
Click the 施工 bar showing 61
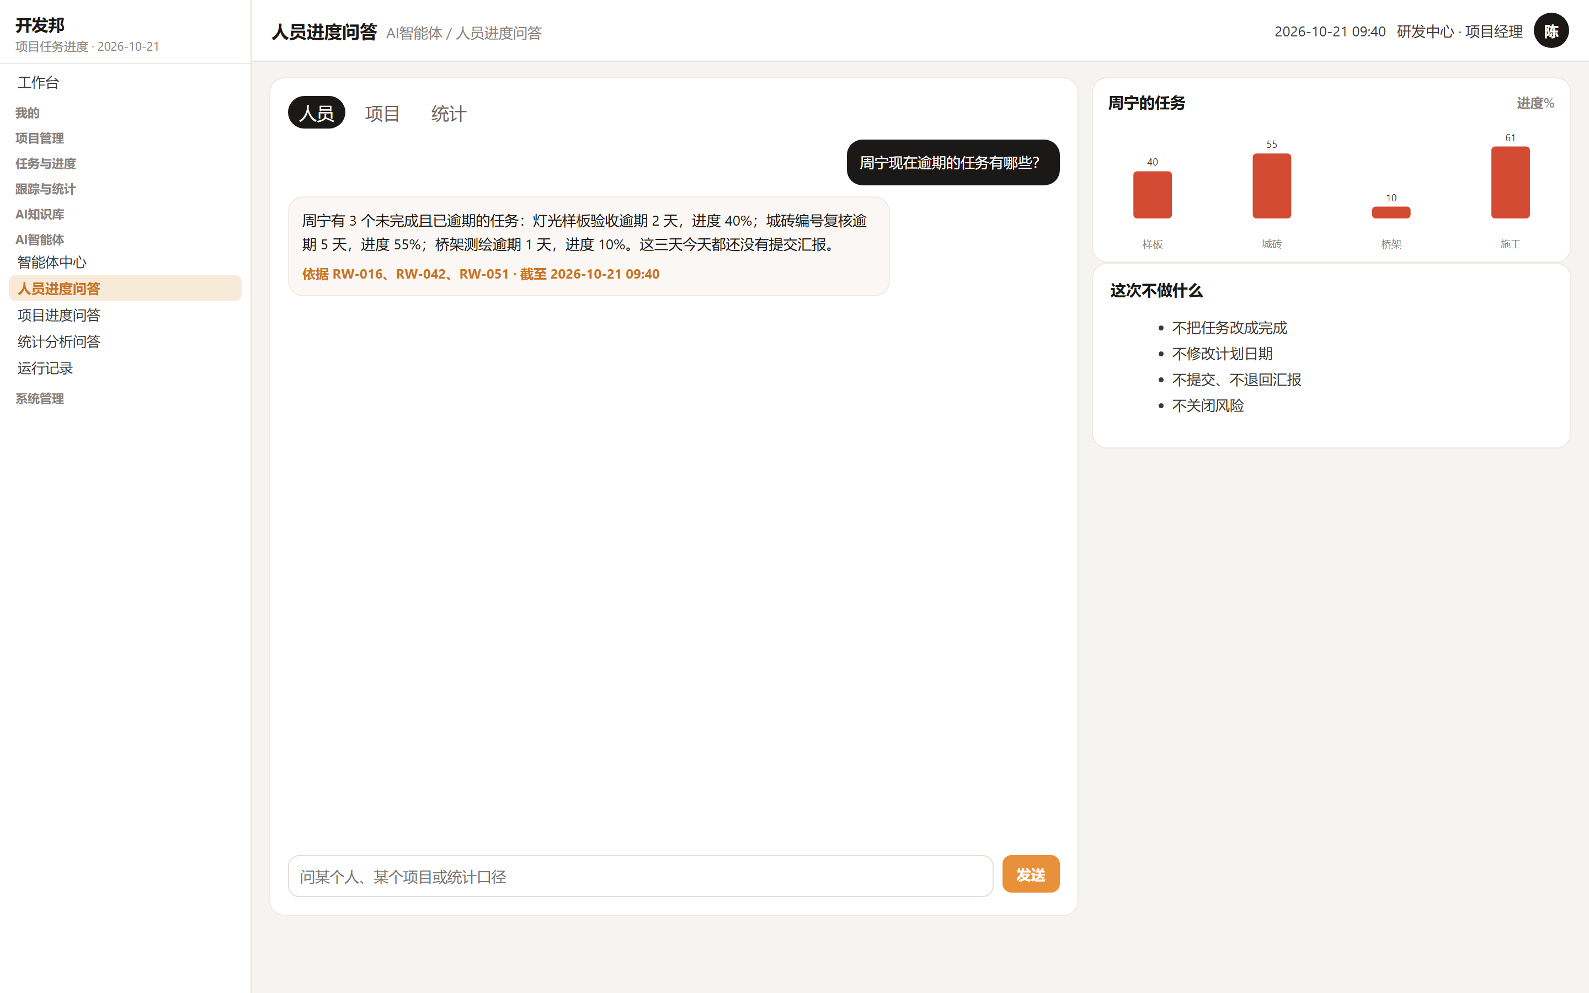click(1510, 183)
